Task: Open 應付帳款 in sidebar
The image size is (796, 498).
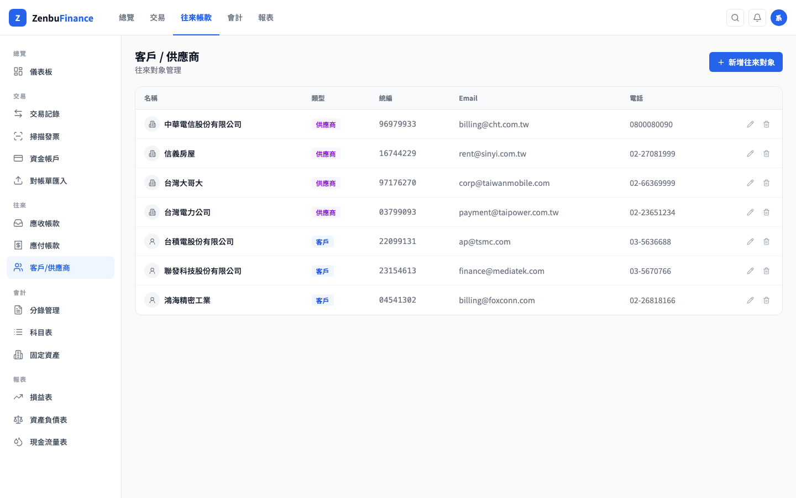Action: pos(60,246)
